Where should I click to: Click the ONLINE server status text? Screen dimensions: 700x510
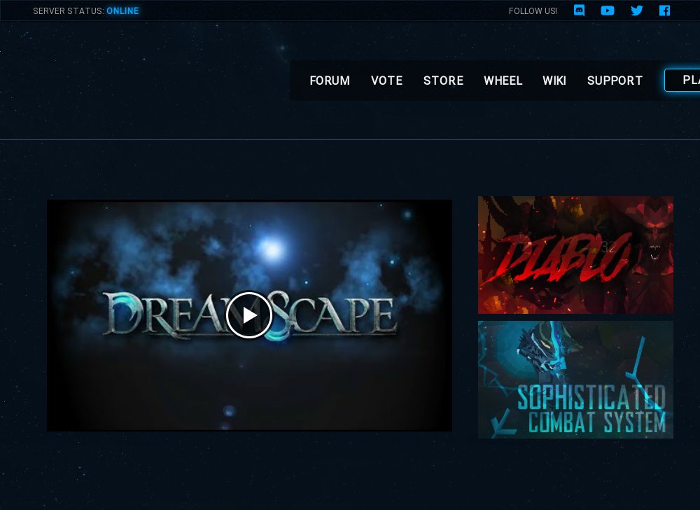tap(122, 11)
